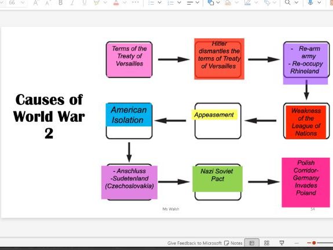Select 'Polish Corridor' pink box
The width and height of the screenshot is (333, 250).
[306, 182]
